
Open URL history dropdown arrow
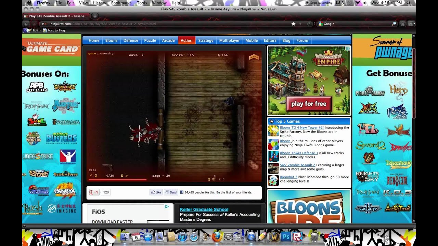(300, 24)
